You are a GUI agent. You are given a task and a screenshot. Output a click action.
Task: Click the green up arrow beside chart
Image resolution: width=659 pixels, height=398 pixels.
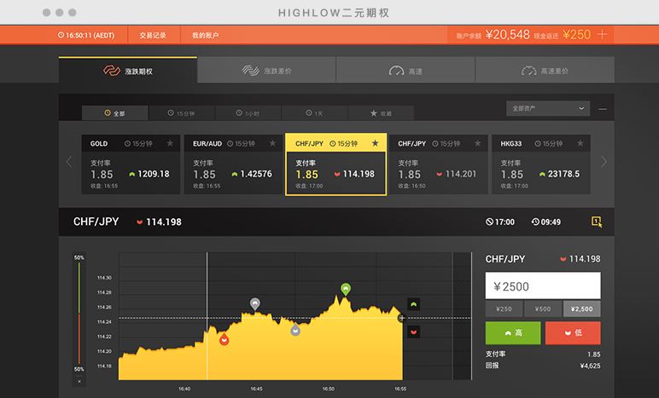[x=413, y=304]
